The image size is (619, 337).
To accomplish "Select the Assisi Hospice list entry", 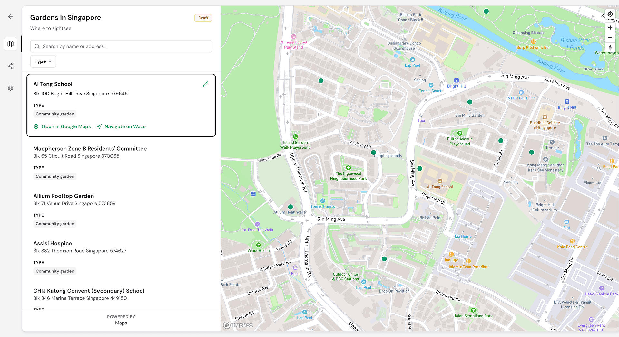I will click(x=53, y=243).
